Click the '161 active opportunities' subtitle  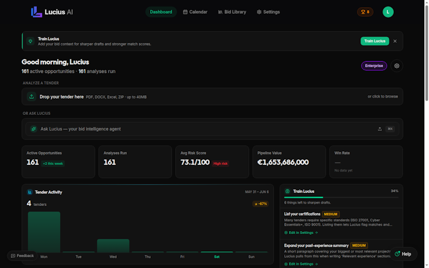48,71
